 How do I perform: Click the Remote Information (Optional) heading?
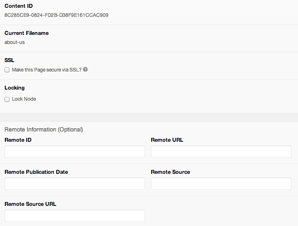click(x=44, y=129)
